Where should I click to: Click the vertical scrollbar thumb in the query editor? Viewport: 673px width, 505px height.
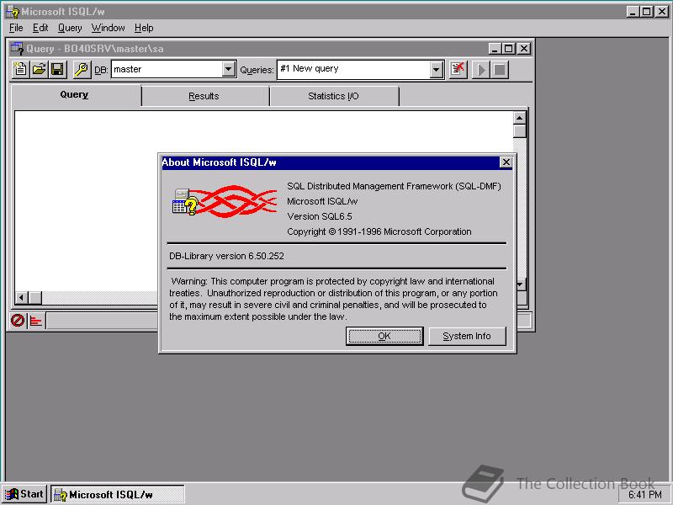[519, 131]
